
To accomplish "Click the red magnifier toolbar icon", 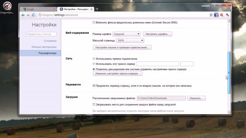I will tap(221, 15).
